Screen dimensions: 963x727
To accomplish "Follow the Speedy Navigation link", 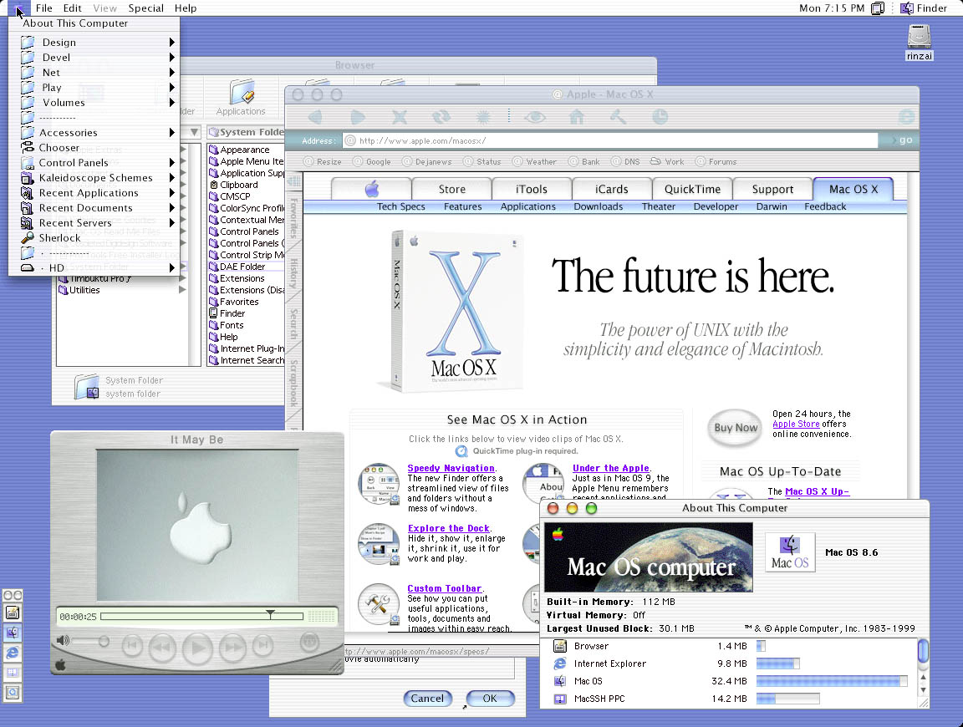I will pyautogui.click(x=451, y=468).
